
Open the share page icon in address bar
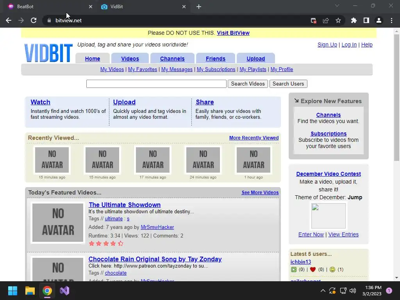[x=326, y=20]
